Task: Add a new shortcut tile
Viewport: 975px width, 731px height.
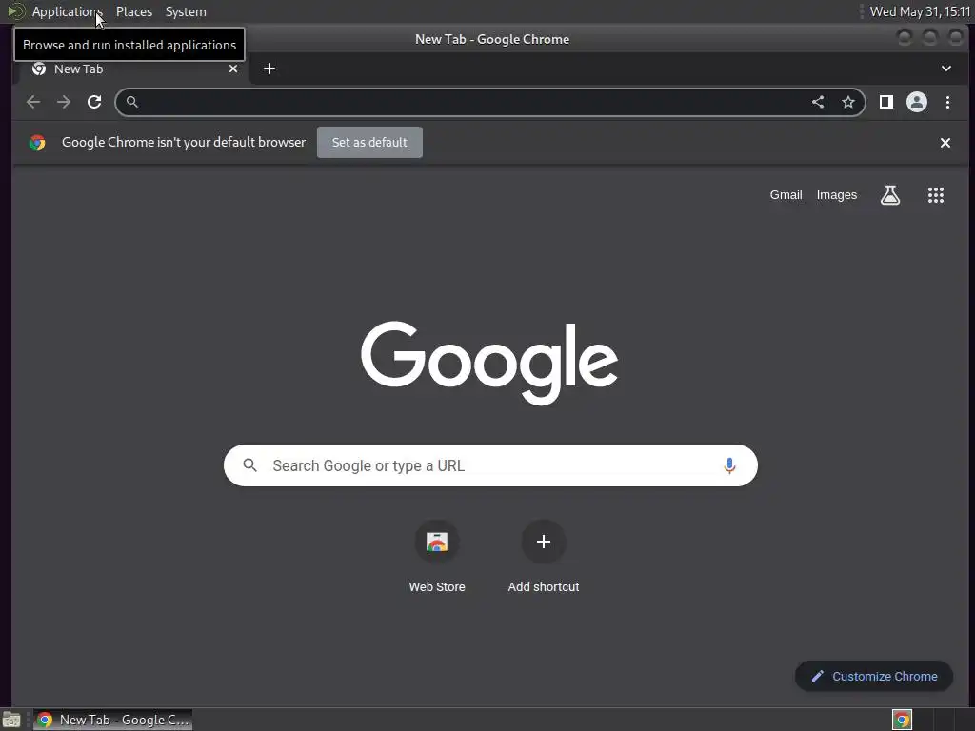Action: click(544, 557)
